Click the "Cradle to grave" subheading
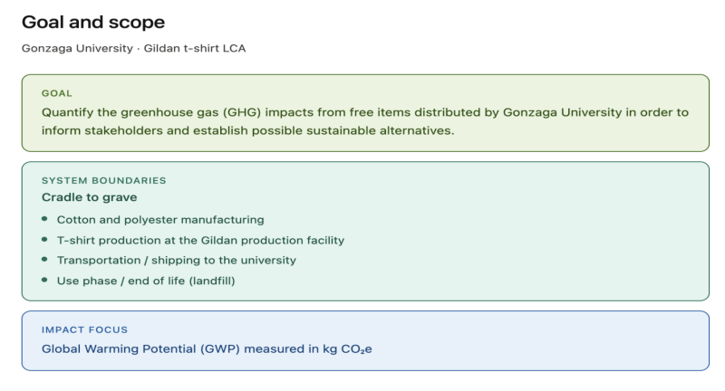The image size is (725, 391). (x=89, y=197)
